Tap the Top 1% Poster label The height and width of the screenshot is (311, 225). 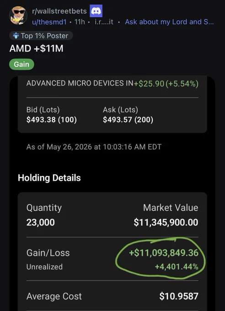(44, 36)
